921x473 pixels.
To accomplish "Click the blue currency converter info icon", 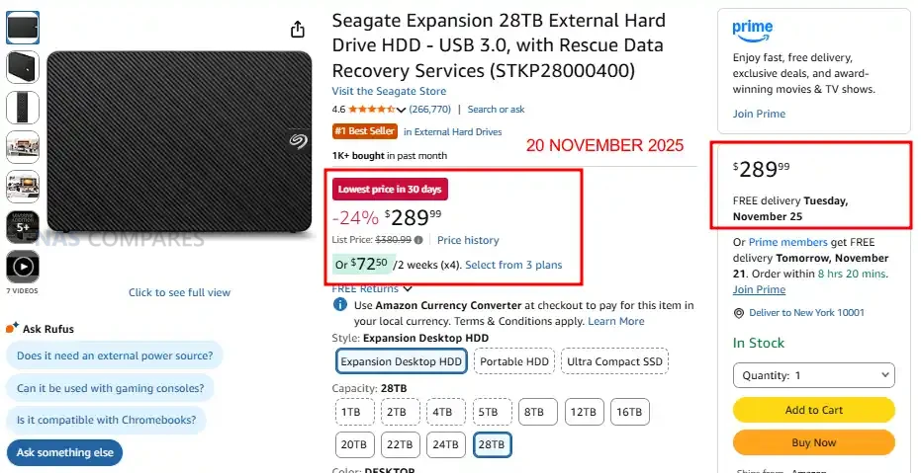I will pyautogui.click(x=339, y=306).
